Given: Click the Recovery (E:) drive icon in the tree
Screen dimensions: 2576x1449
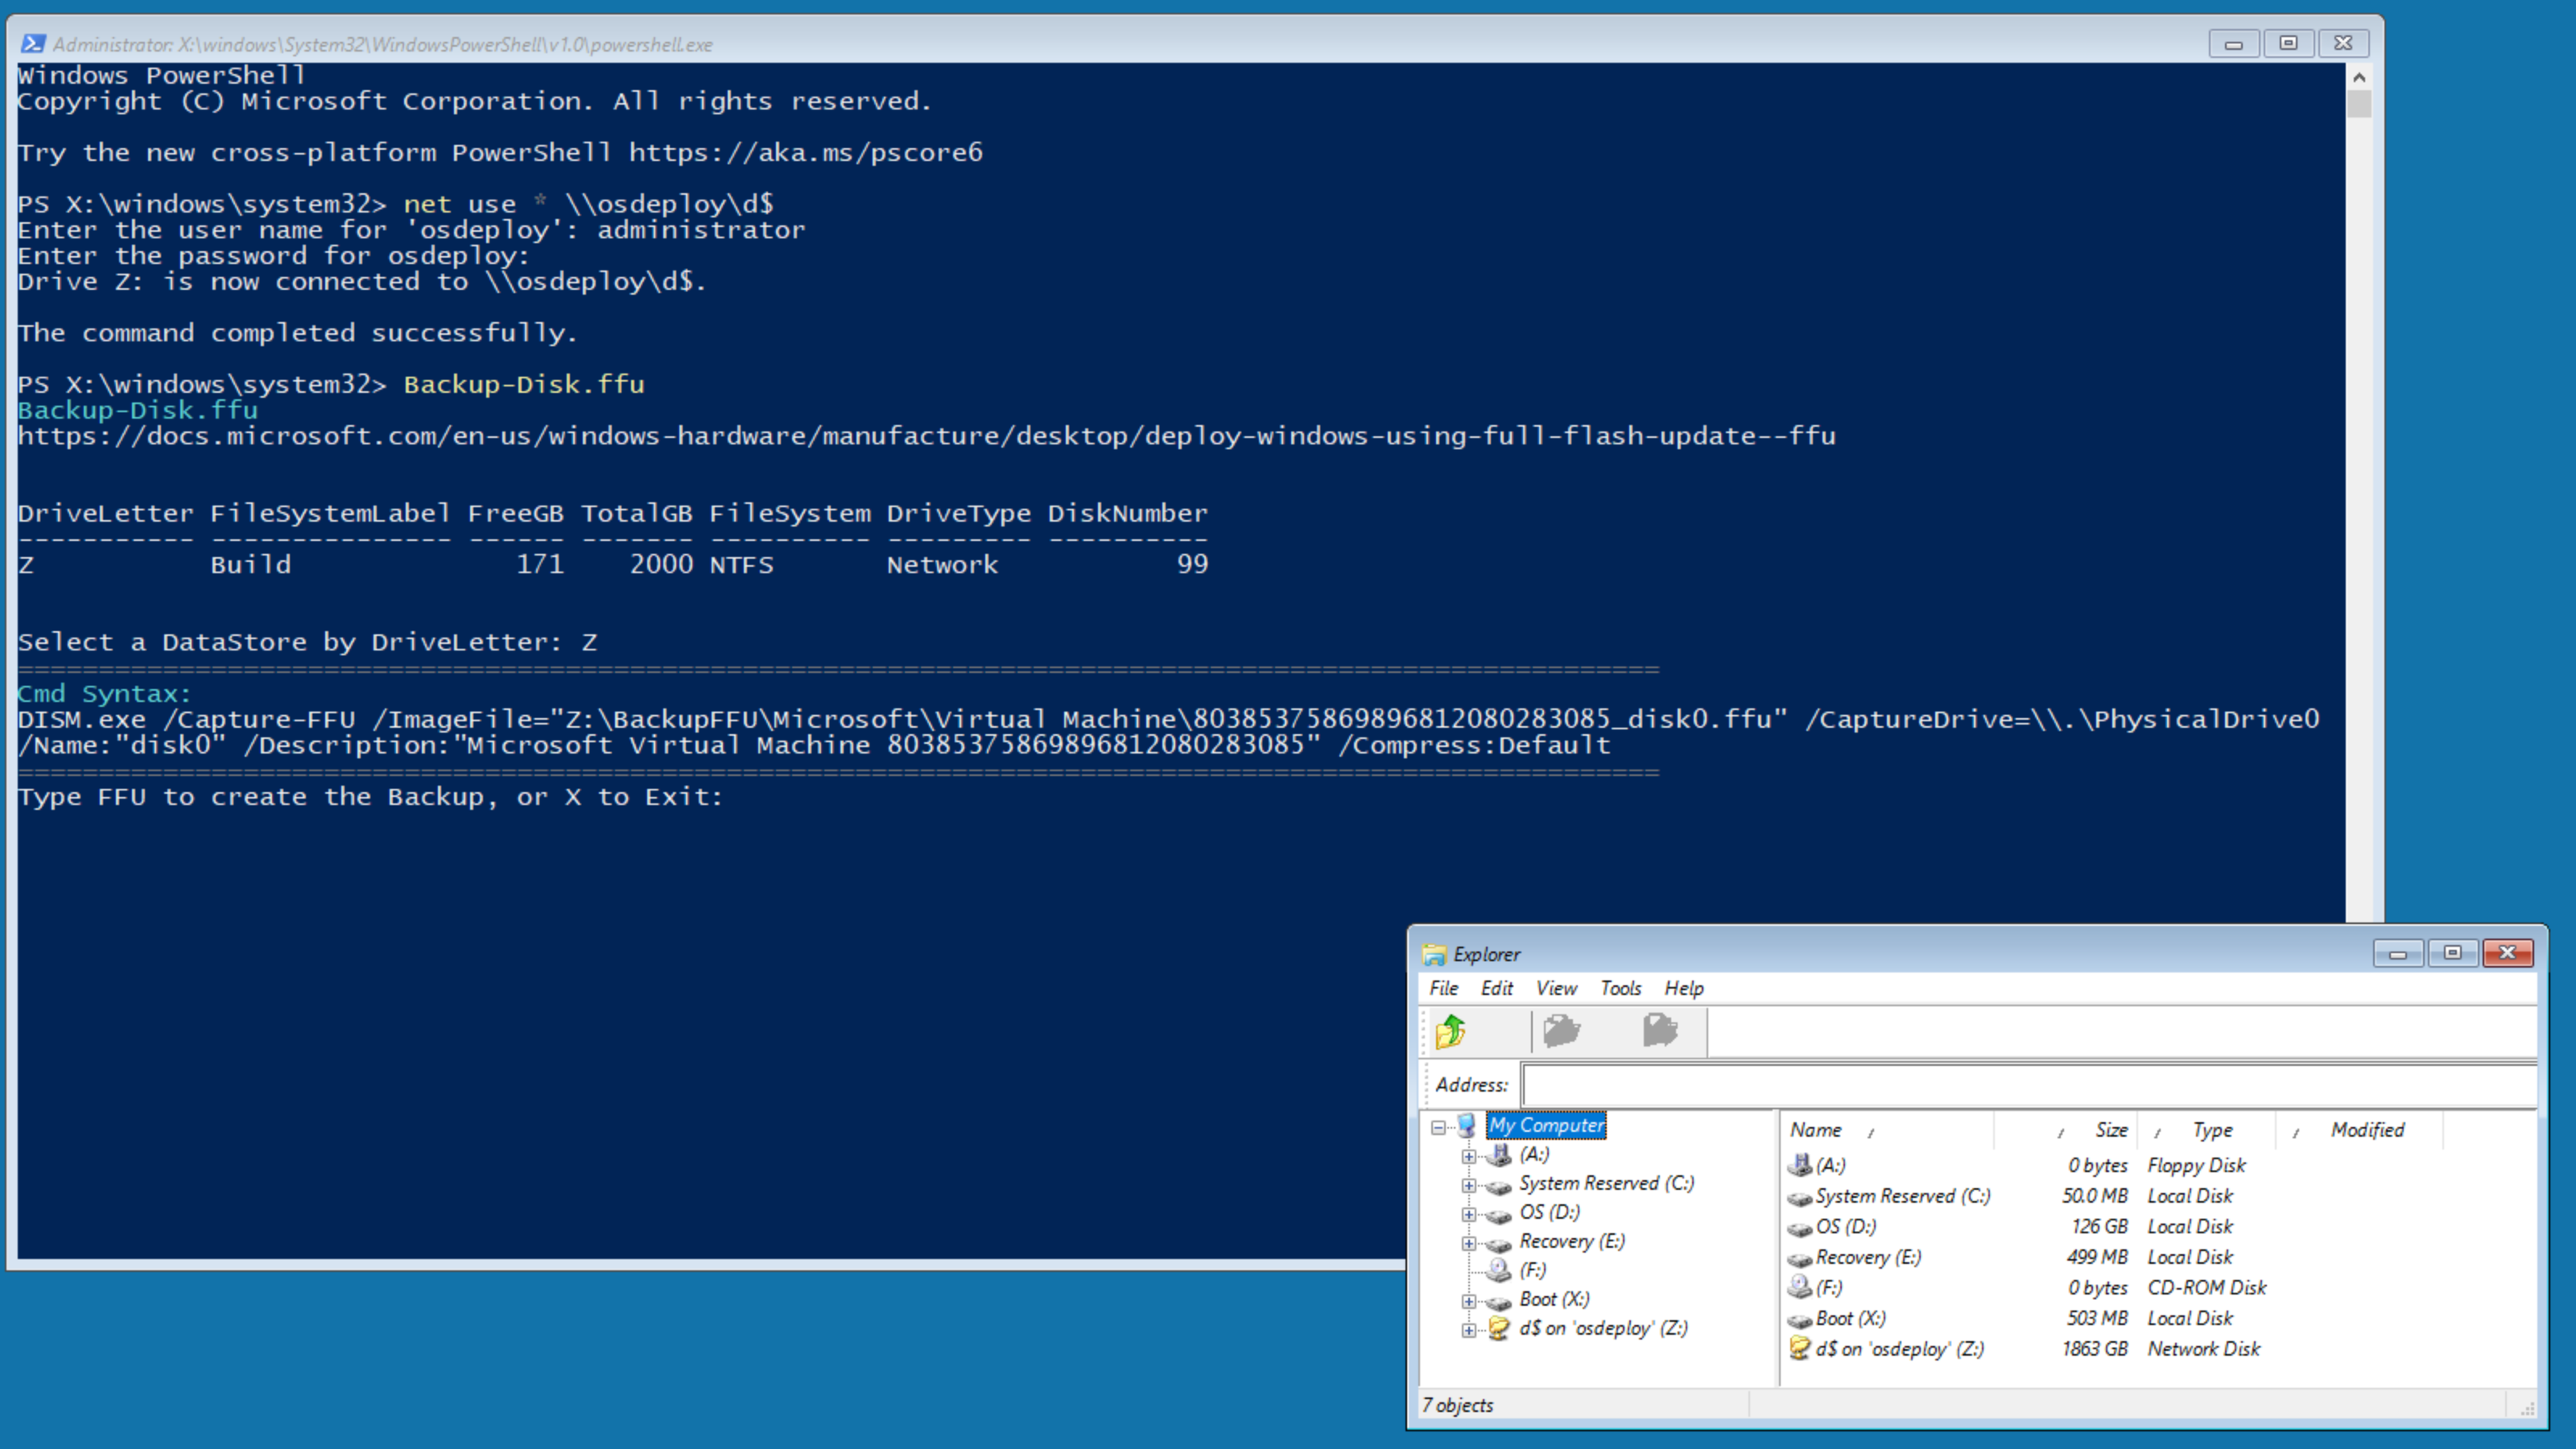Looking at the screenshot, I should tap(1498, 1244).
